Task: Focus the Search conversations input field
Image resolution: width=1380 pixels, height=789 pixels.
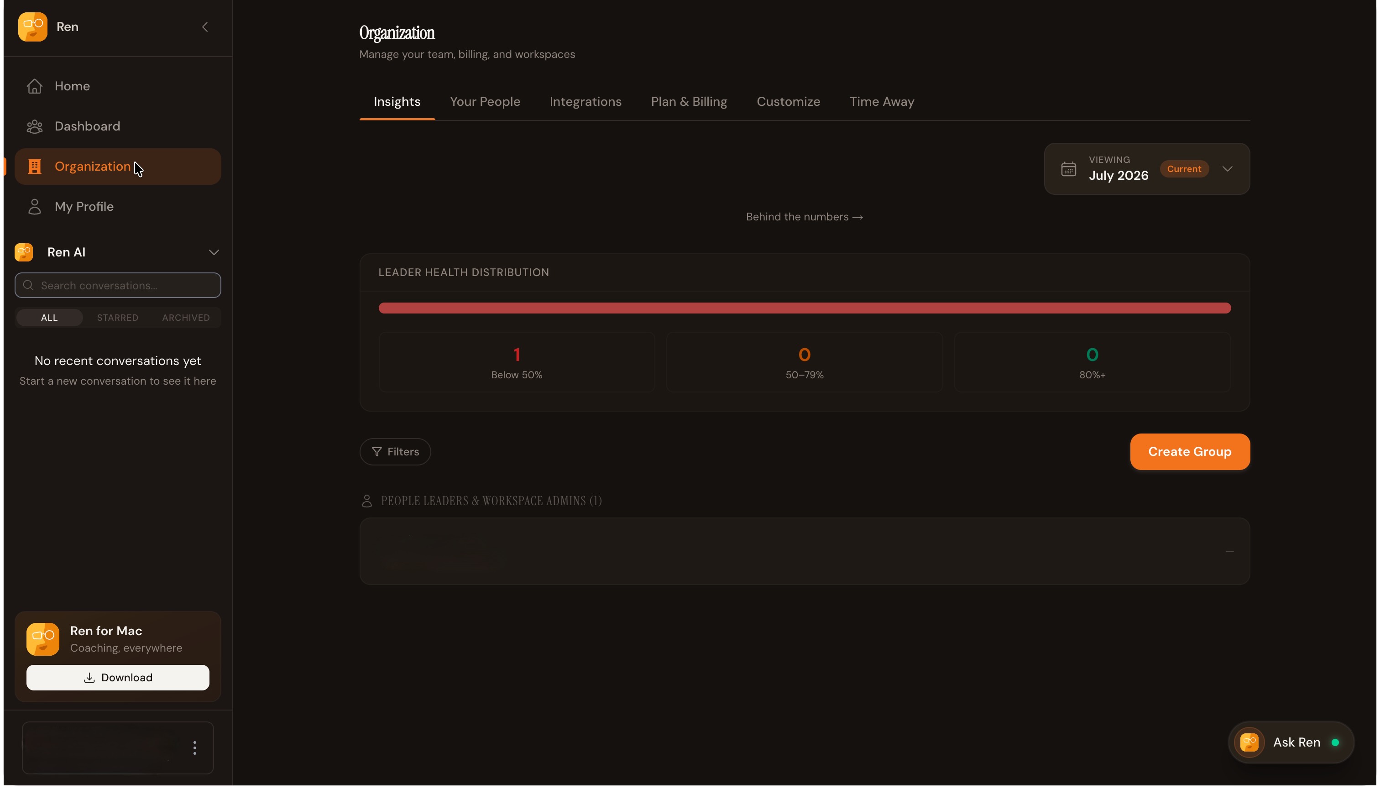Action: pyautogui.click(x=118, y=286)
